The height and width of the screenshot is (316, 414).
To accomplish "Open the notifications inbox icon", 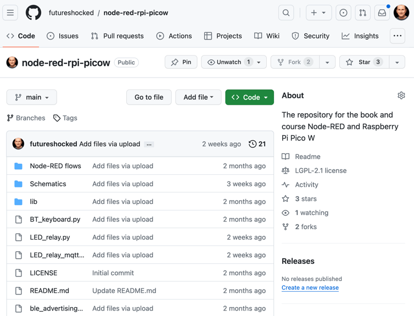I will 382,13.
